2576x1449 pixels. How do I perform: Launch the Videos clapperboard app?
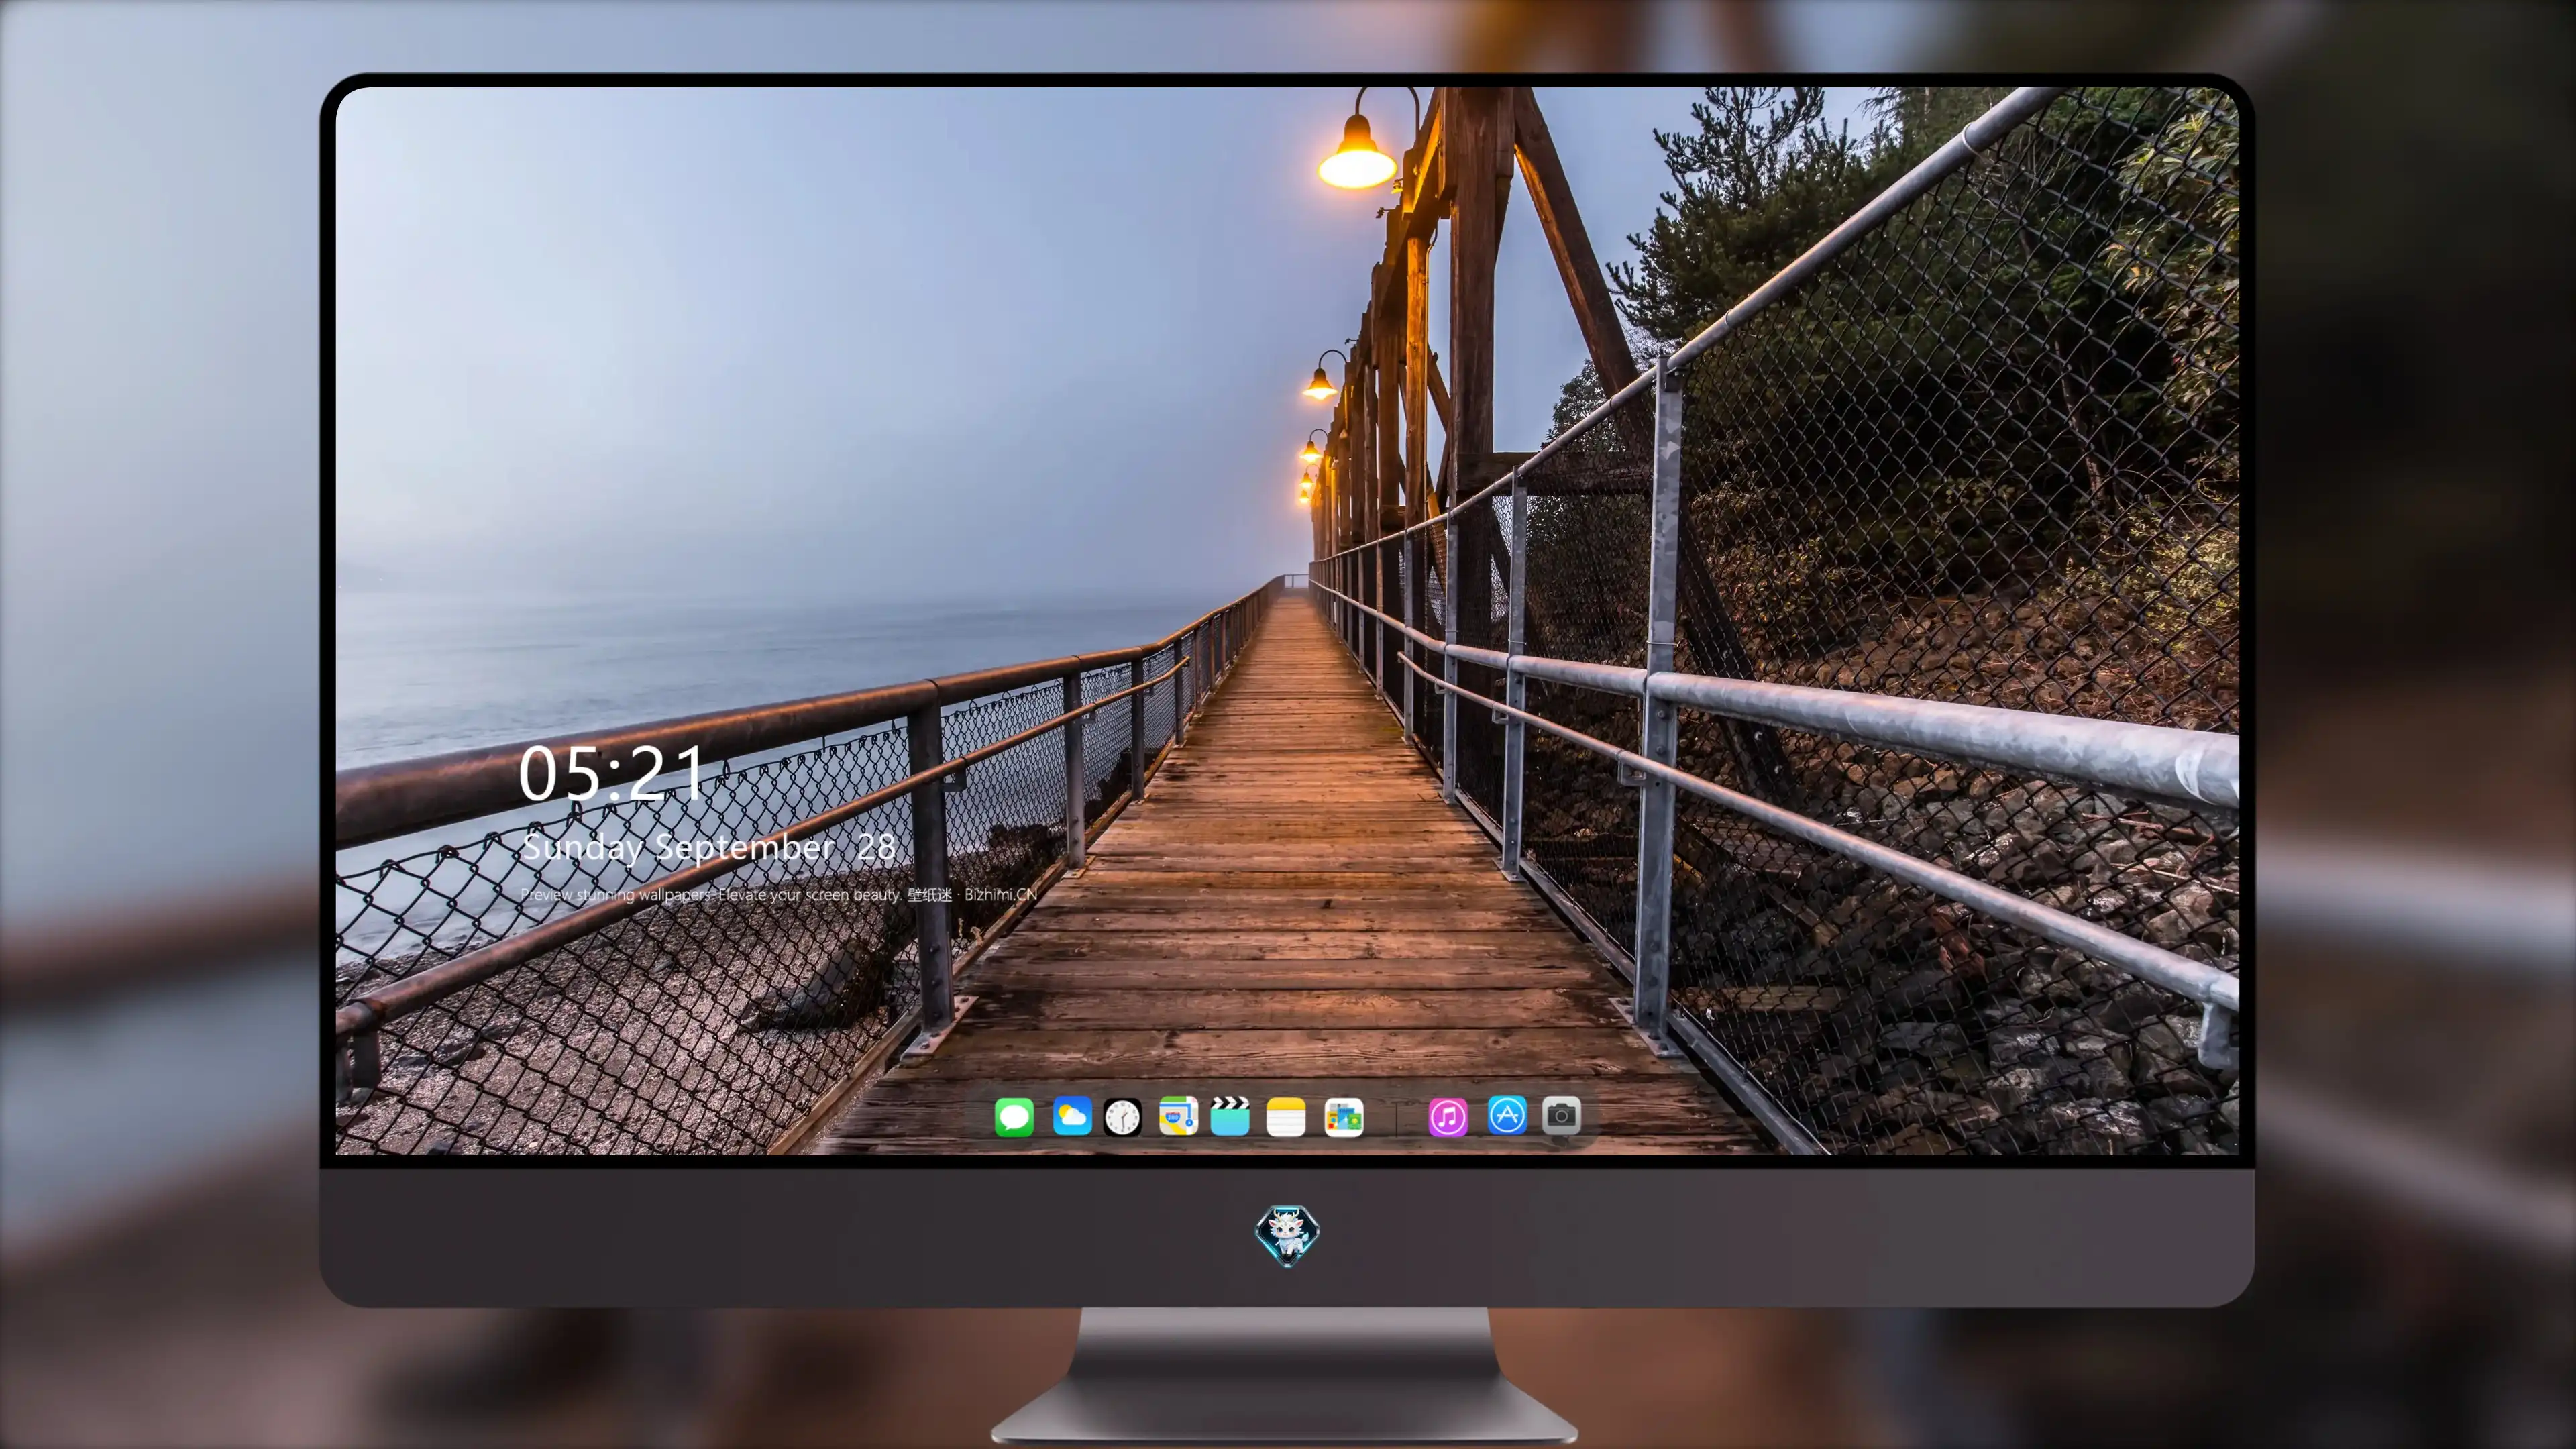click(x=1230, y=1116)
